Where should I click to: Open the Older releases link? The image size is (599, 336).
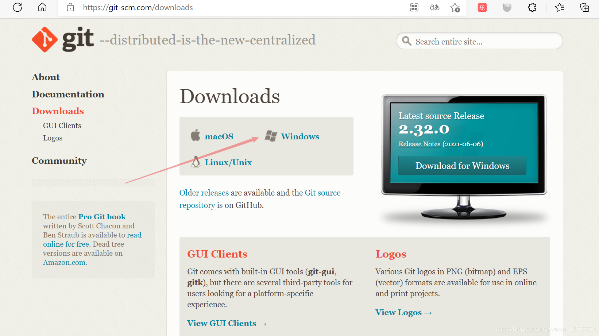(x=204, y=193)
